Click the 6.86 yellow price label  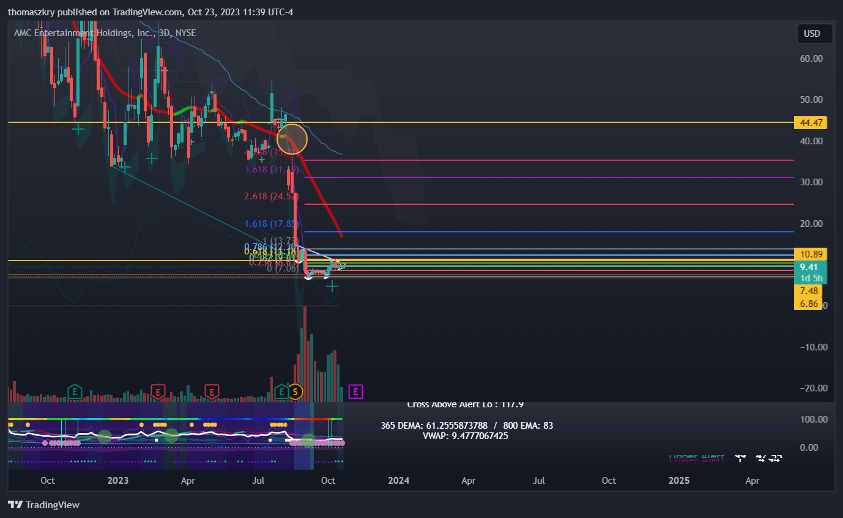point(808,304)
